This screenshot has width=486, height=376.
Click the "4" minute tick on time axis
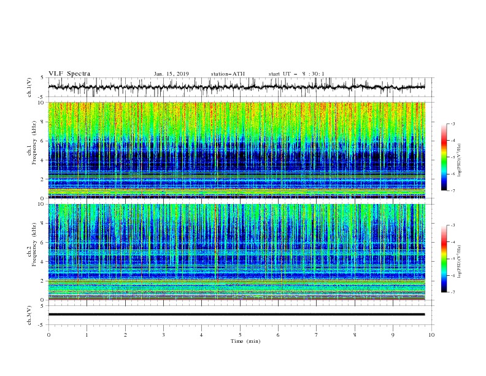point(201,335)
